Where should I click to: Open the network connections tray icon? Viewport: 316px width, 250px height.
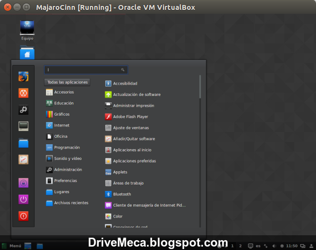(x=266, y=246)
